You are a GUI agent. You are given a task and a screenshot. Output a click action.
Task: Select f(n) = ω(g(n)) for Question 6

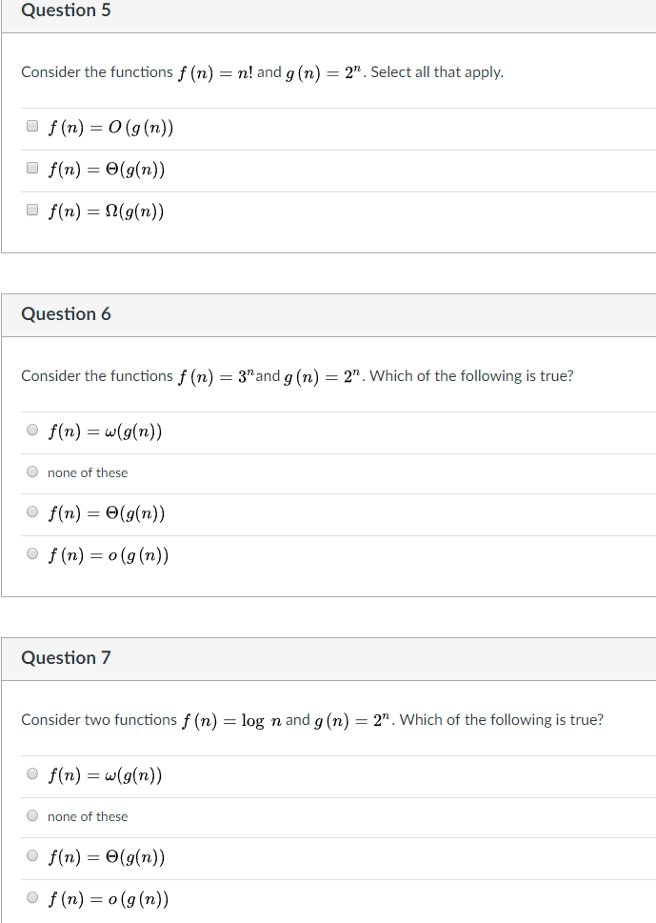coord(31,430)
